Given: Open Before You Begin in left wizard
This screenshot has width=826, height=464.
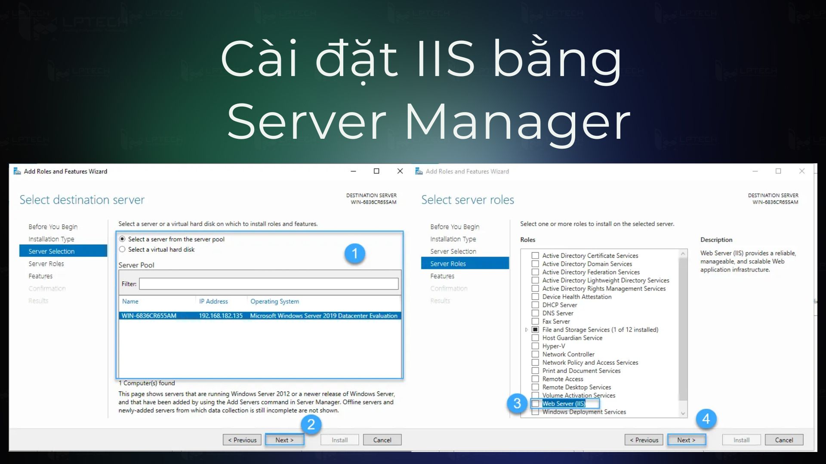Looking at the screenshot, I should 53,226.
